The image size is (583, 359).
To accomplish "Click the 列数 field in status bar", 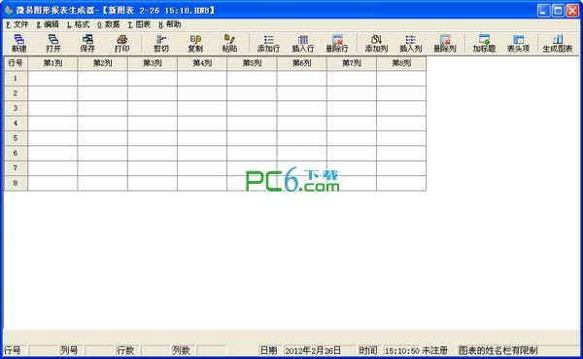I will (x=211, y=350).
